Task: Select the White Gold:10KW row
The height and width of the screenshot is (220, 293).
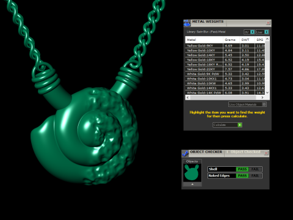Action: click(x=225, y=83)
